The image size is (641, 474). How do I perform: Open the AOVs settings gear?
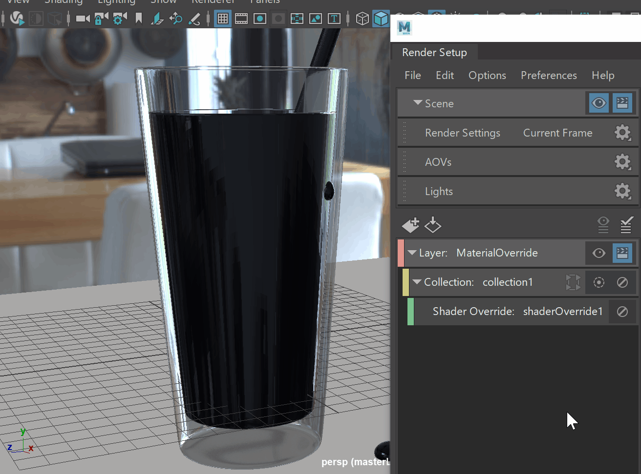(x=622, y=162)
